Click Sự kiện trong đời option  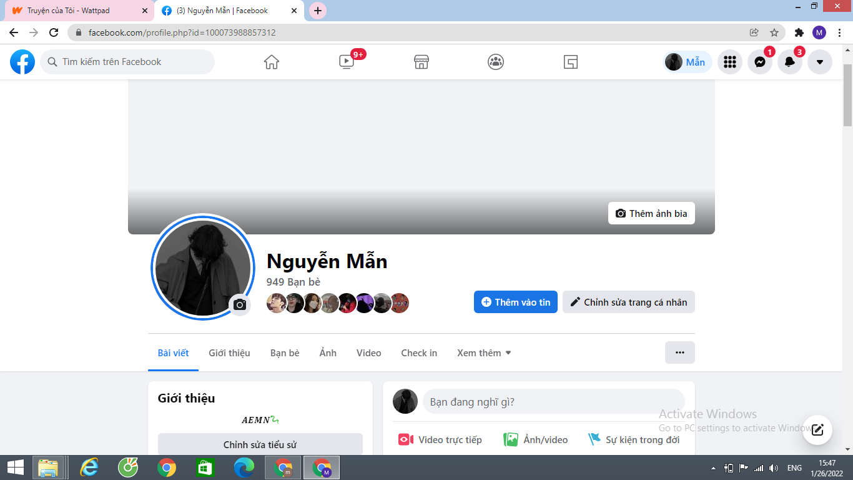click(x=634, y=439)
